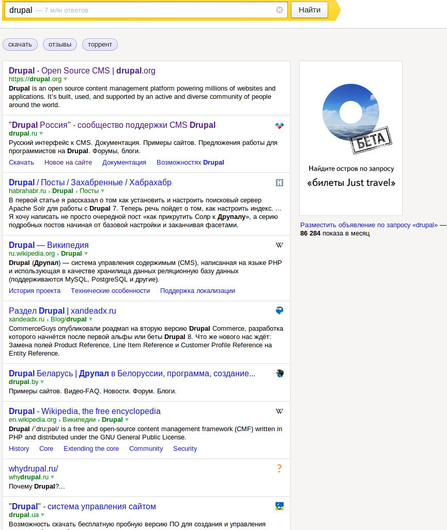This screenshot has height=530, width=447.
Task: Click «билеты Just travel» ad text
Action: (351, 183)
